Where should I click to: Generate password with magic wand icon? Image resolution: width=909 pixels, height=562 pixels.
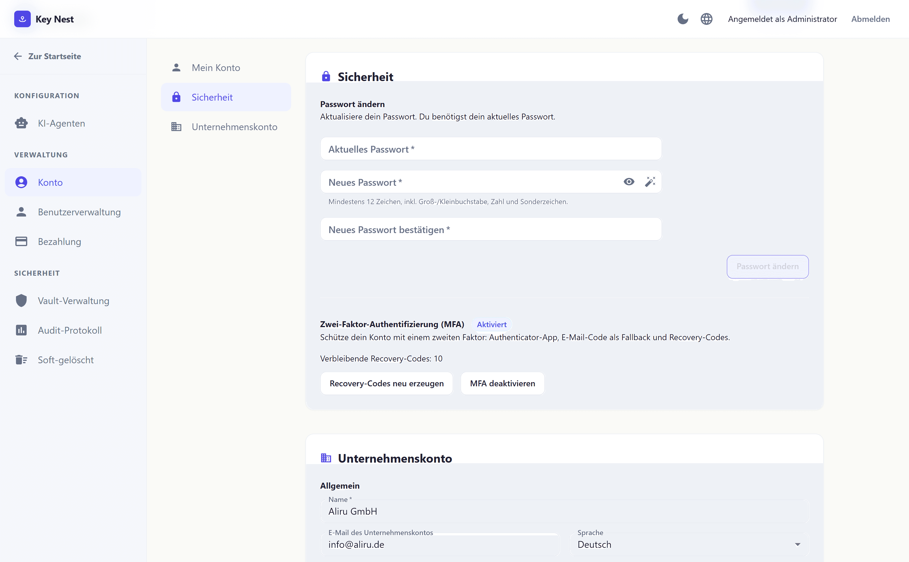click(x=650, y=182)
